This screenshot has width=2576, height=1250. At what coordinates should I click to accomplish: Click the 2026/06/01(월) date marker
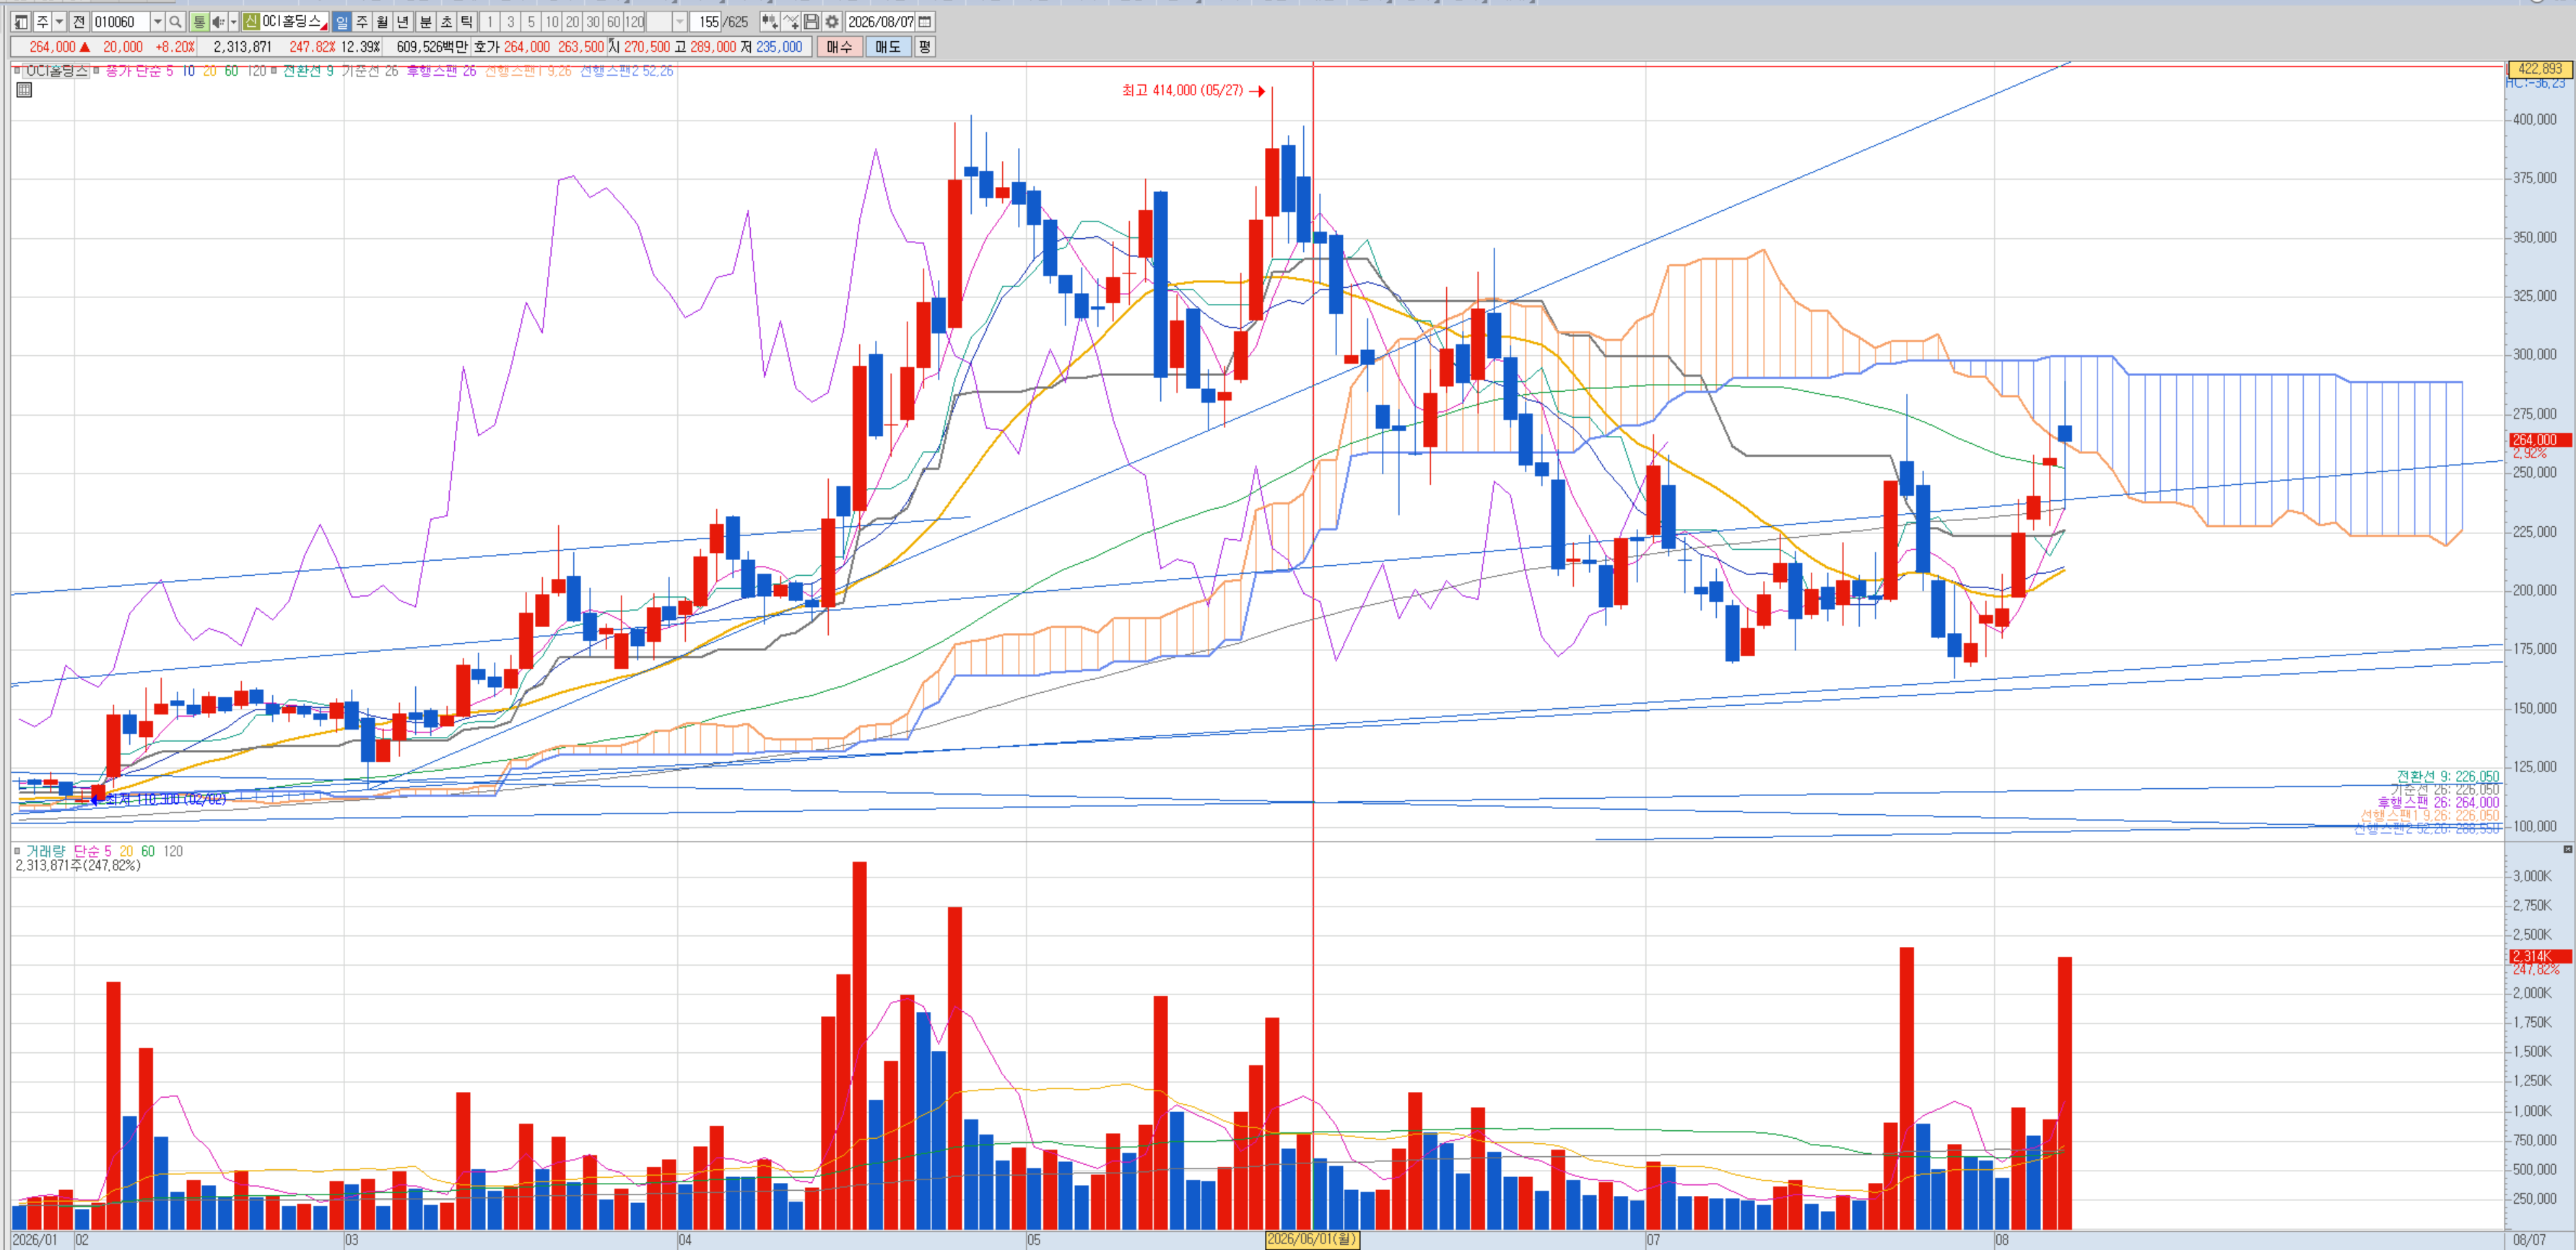coord(1312,1240)
